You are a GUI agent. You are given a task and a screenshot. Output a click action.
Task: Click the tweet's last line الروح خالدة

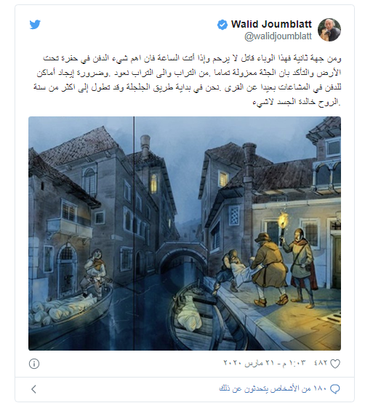tap(297, 102)
